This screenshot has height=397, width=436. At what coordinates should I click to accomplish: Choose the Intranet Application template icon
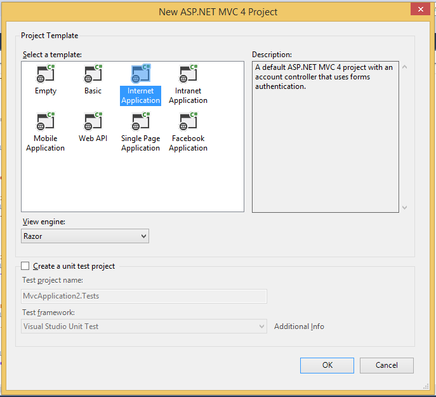(188, 74)
